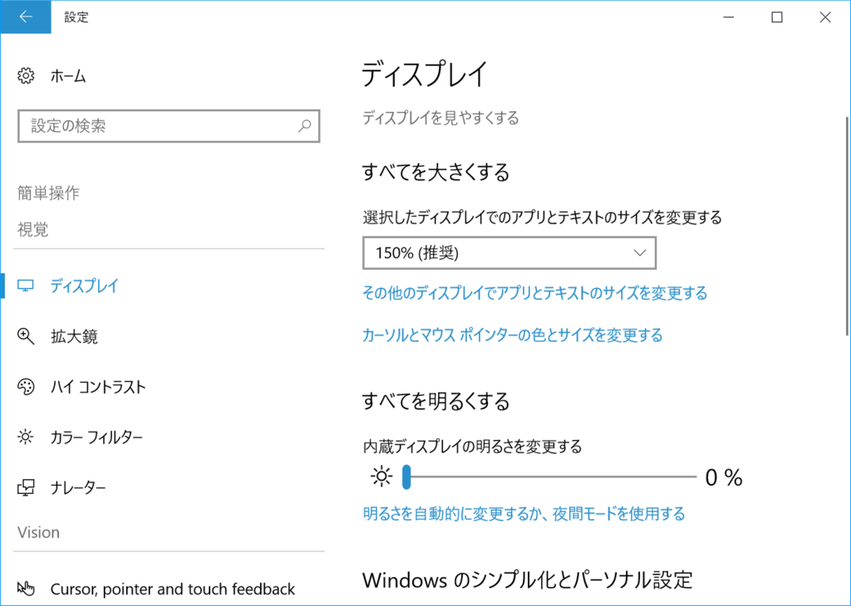Click the 拡大鏡 magnifier icon
Viewport: 851px width, 606px height.
coord(26,336)
